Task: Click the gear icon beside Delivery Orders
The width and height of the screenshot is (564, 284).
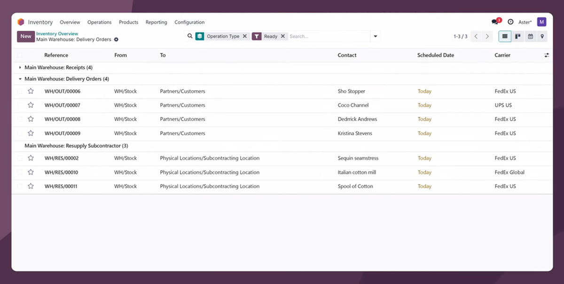Action: (x=116, y=39)
